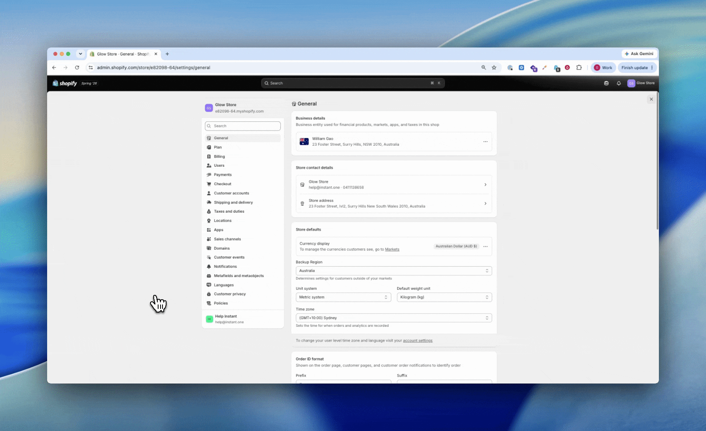Open the tab search dropdown arrow
This screenshot has width=706, height=431.
tap(80, 54)
